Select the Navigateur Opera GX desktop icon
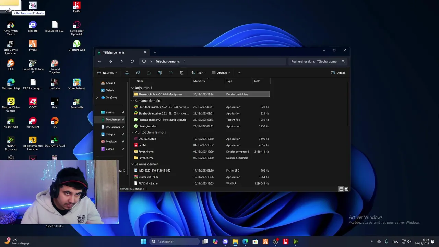Image resolution: width=439 pixels, height=247 pixels. coord(76,28)
